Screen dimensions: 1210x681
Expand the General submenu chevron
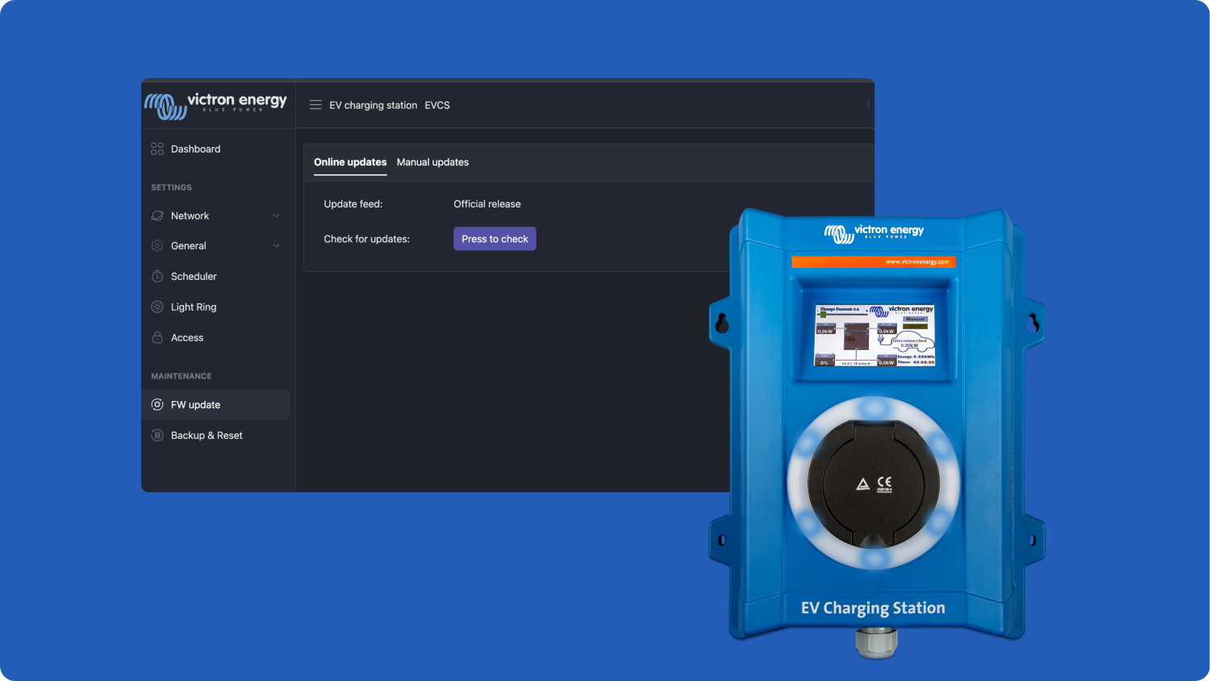[x=277, y=246]
